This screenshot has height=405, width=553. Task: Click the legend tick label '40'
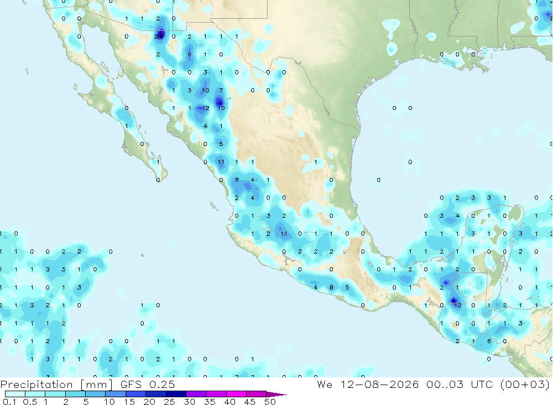[229, 402]
